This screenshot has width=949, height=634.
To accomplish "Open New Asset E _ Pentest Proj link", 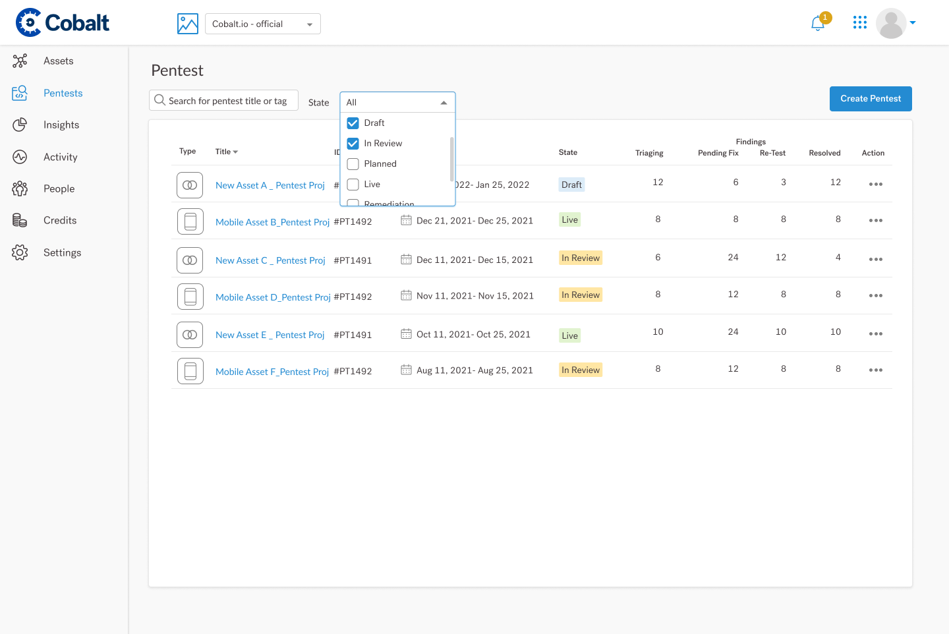I will (270, 335).
